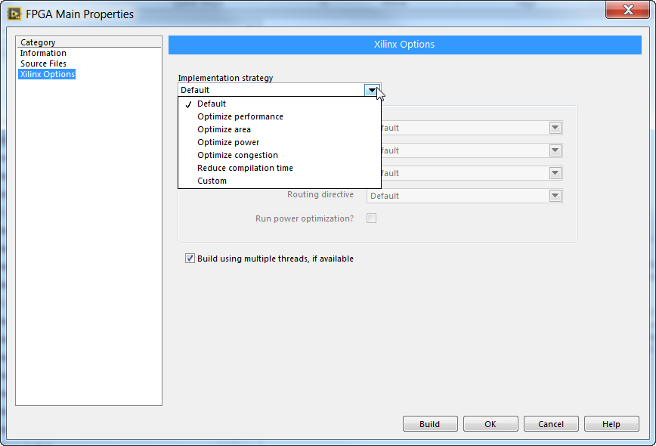Click the Cancel button
The image size is (656, 446).
click(x=551, y=424)
